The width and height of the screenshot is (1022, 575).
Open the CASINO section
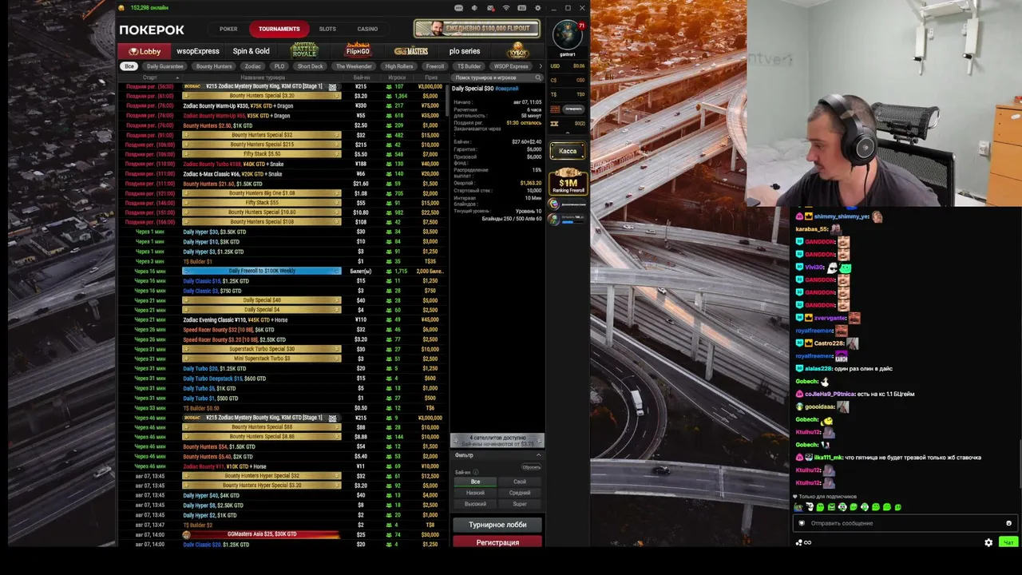point(367,29)
